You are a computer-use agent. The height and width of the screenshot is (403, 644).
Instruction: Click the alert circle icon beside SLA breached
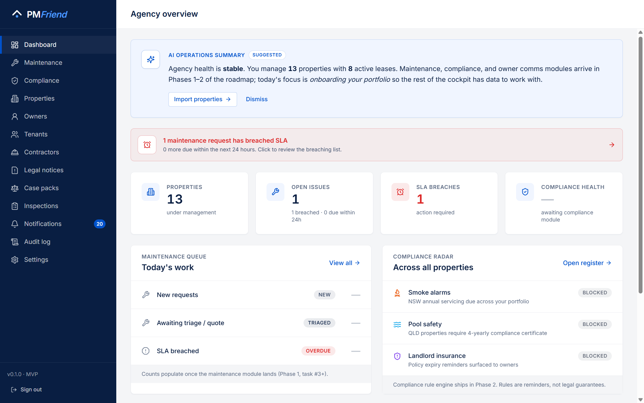click(145, 351)
